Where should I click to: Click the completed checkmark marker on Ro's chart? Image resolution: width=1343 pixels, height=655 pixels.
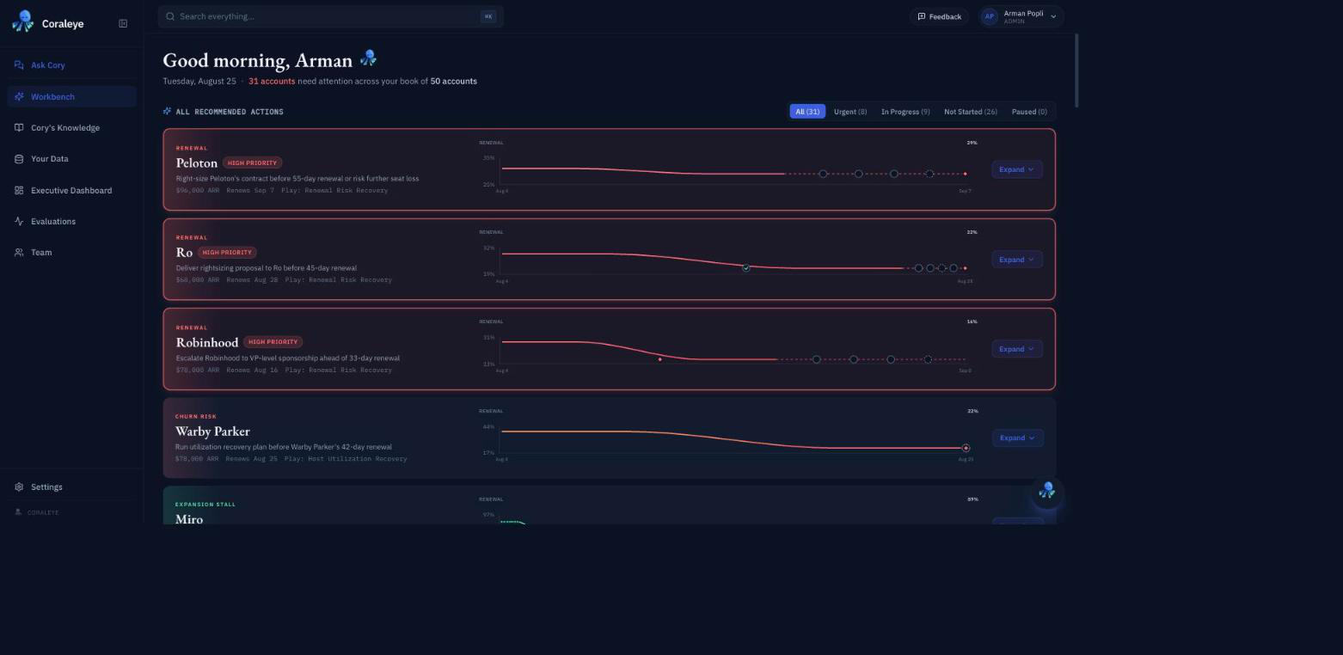point(745,268)
